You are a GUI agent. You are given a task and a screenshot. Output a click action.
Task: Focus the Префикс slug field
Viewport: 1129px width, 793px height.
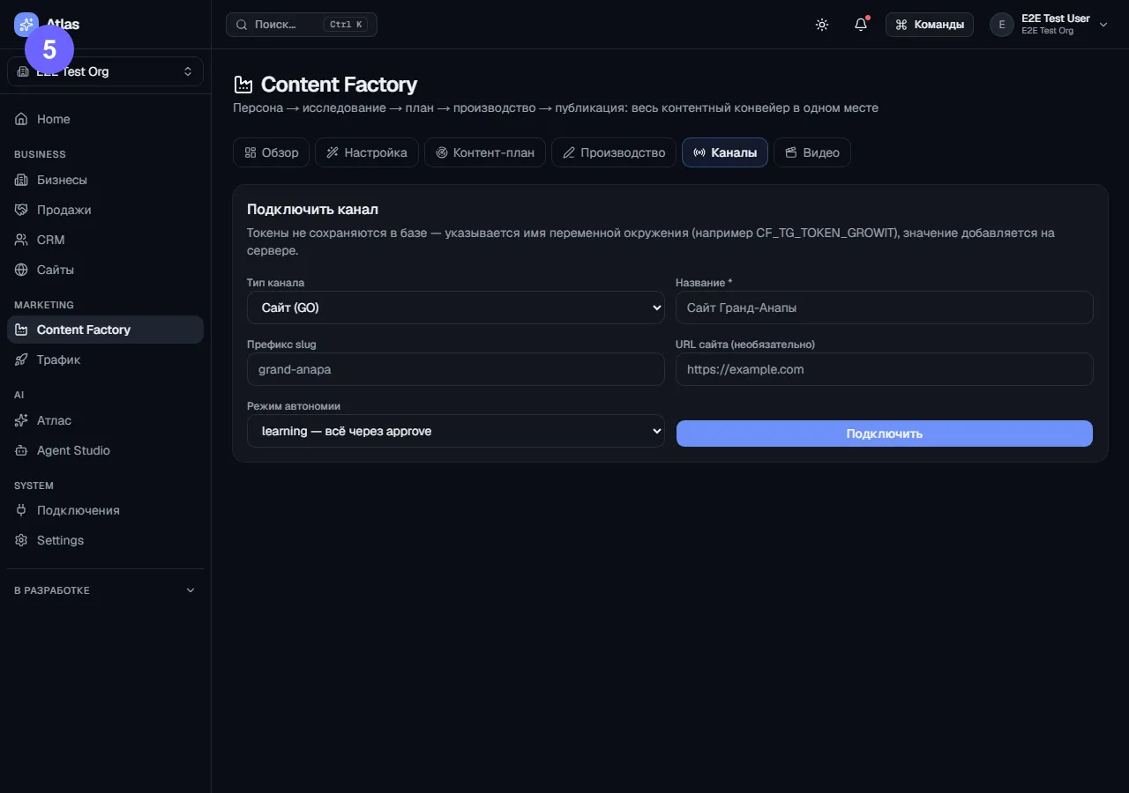(455, 369)
